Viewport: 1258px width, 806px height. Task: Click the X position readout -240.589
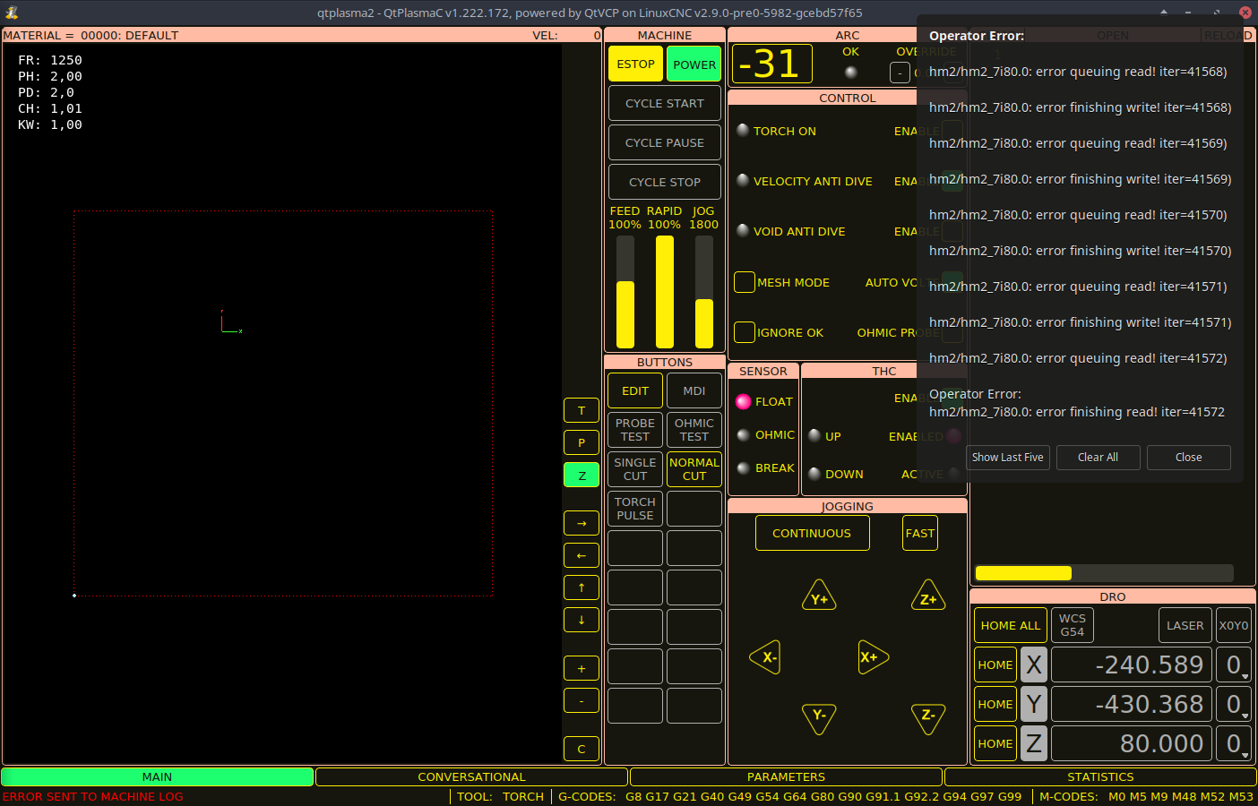[1132, 665]
